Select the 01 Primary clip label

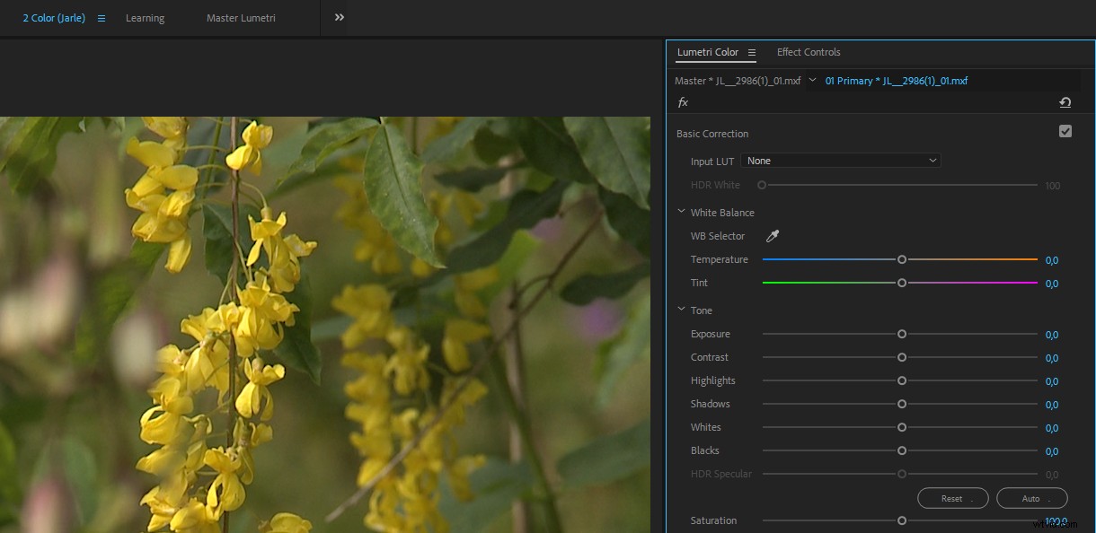(896, 80)
